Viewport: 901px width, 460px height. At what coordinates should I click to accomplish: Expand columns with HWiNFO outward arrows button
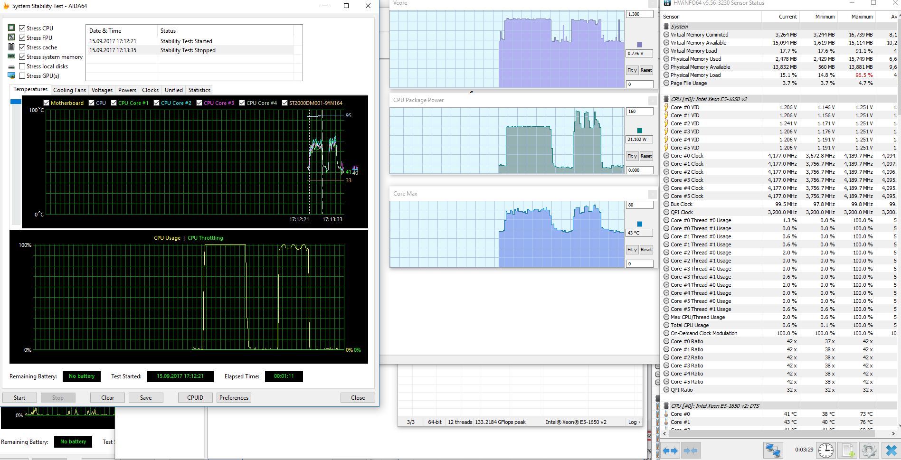[670, 450]
